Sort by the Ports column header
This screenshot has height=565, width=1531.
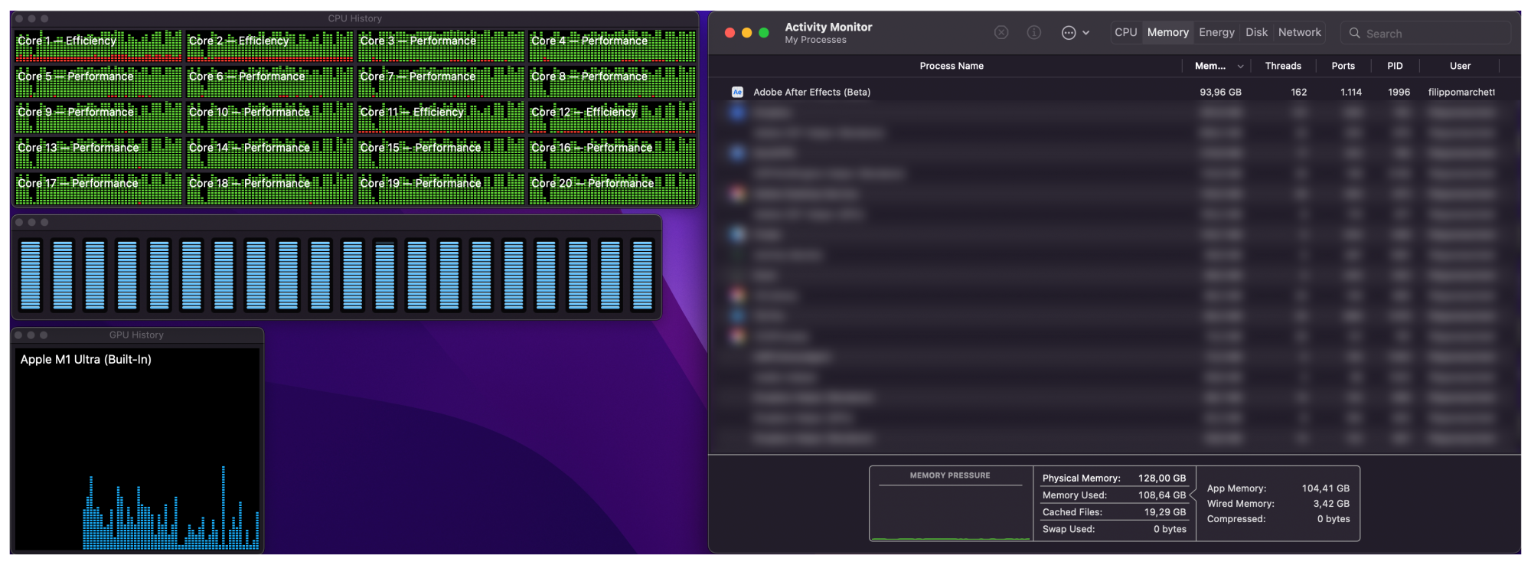point(1343,66)
